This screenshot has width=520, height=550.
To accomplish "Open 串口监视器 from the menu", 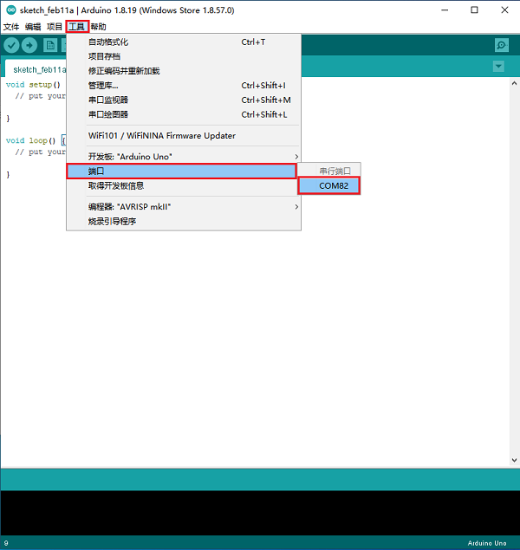I will coord(184,100).
